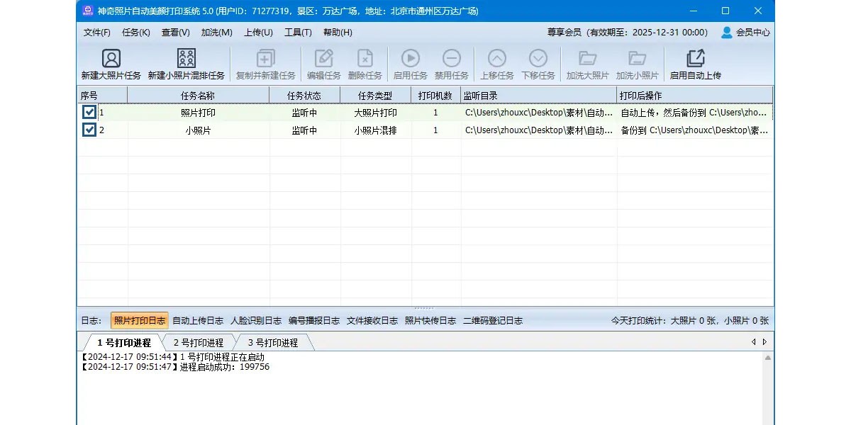Uncheck task 2 小照片 checkbox
This screenshot has height=425, width=851.
[89, 130]
